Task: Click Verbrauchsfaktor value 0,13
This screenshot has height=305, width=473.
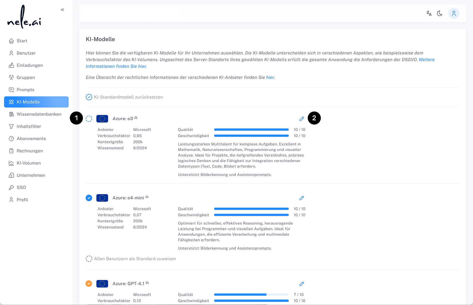Action: pos(137,301)
